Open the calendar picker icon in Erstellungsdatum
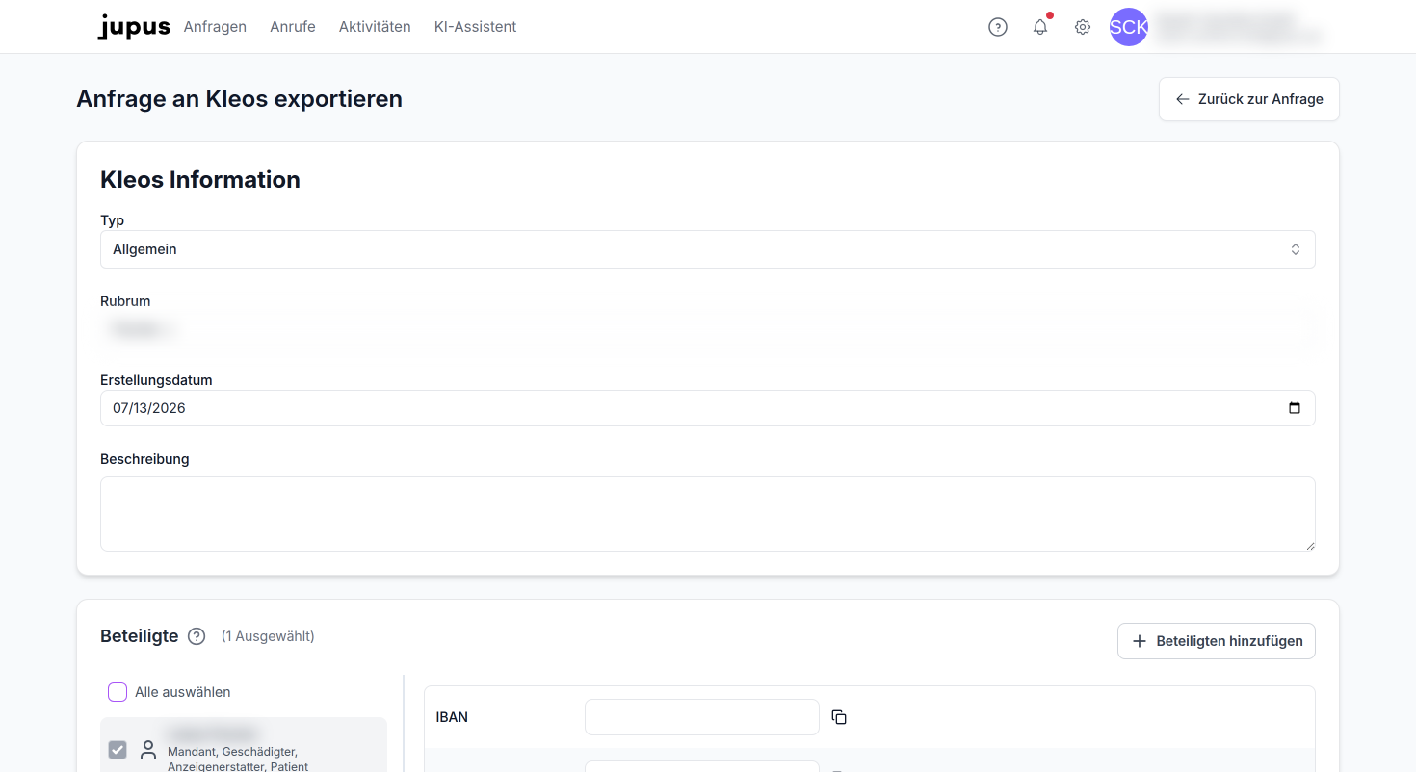Screen dimensions: 1416x772 point(1295,408)
